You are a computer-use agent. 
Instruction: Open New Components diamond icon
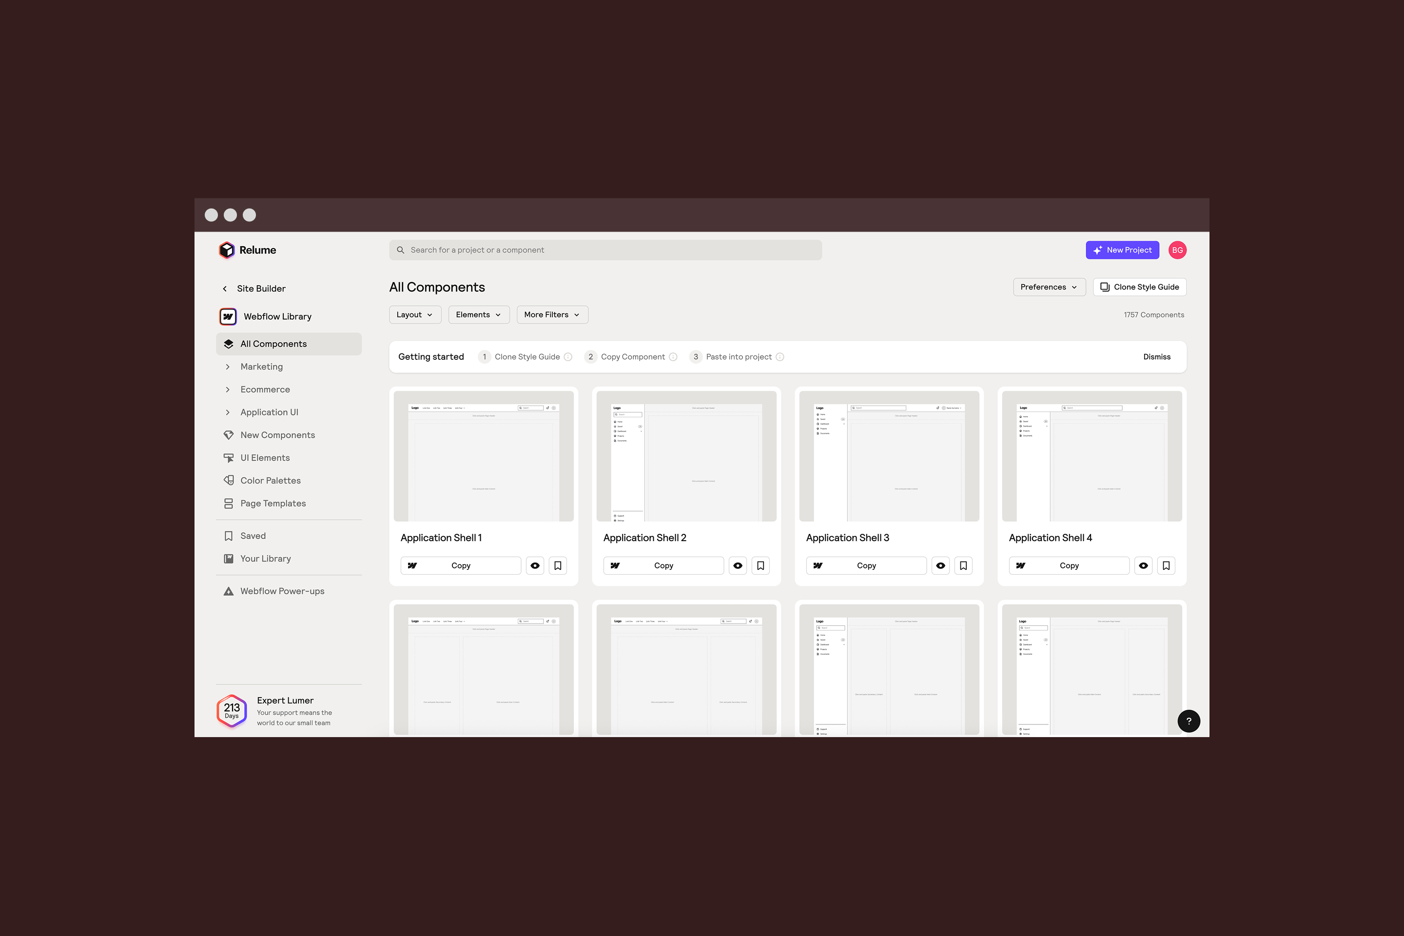(228, 435)
